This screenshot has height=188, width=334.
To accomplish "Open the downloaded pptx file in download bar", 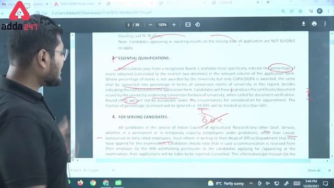I will 85,170.
